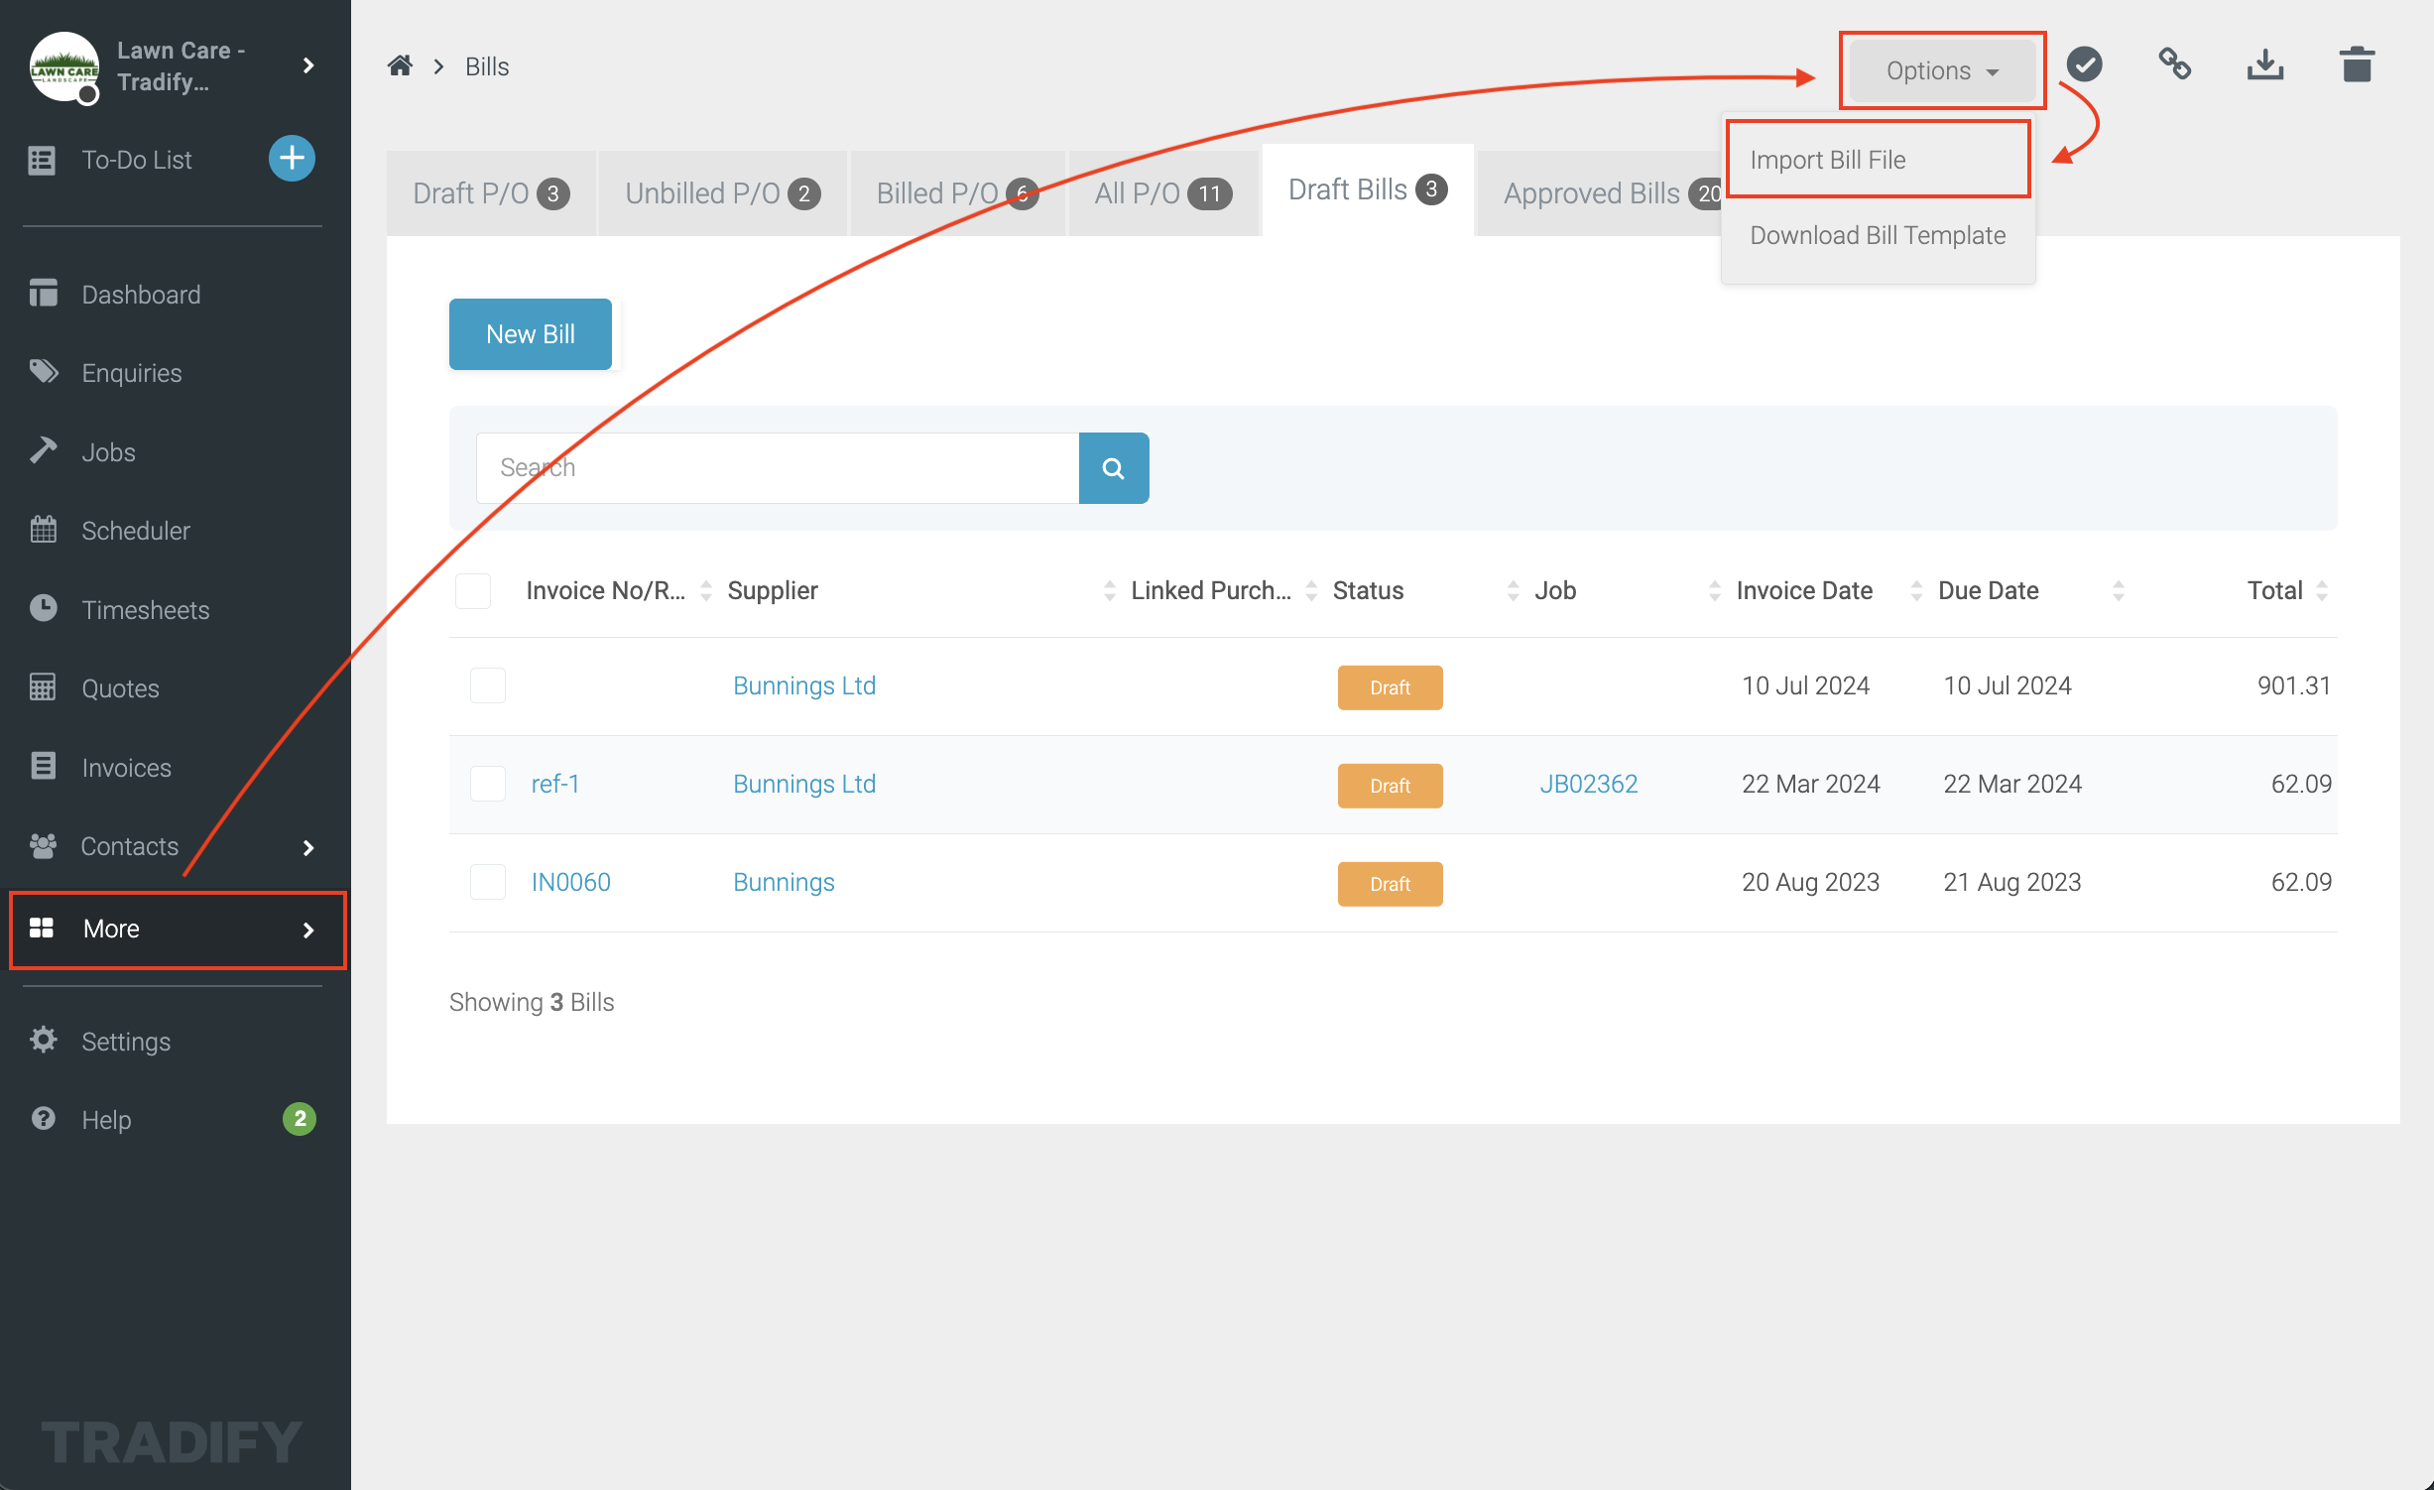Check the checkbox for bill ref-1
This screenshot has height=1490, width=2434.
[x=487, y=784]
